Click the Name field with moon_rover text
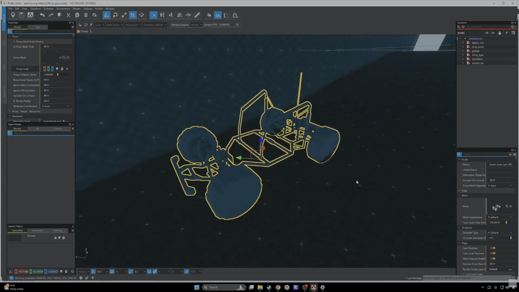 tap(501, 165)
